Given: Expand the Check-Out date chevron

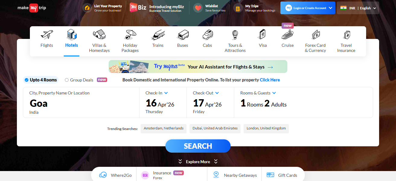Looking at the screenshot, I should coord(217,93).
